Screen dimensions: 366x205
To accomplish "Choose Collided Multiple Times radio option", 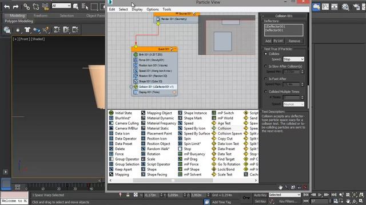I will pyautogui.click(x=265, y=92).
